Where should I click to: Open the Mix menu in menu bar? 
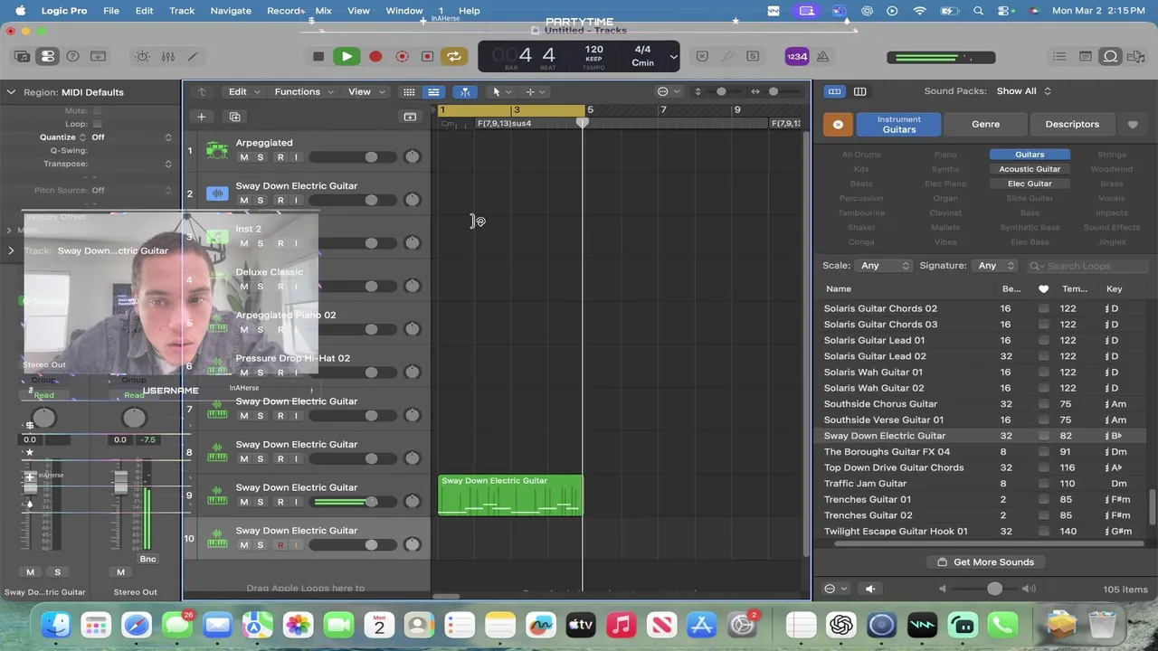[x=323, y=11]
